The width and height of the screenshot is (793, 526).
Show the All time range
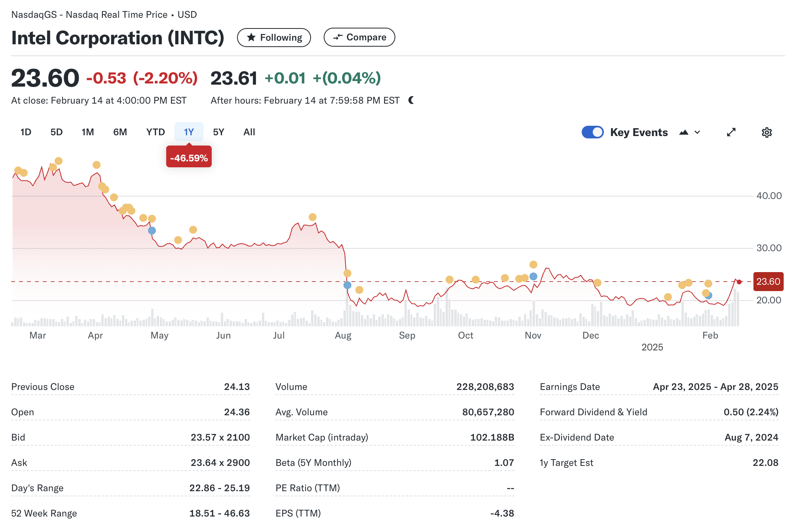(x=249, y=132)
